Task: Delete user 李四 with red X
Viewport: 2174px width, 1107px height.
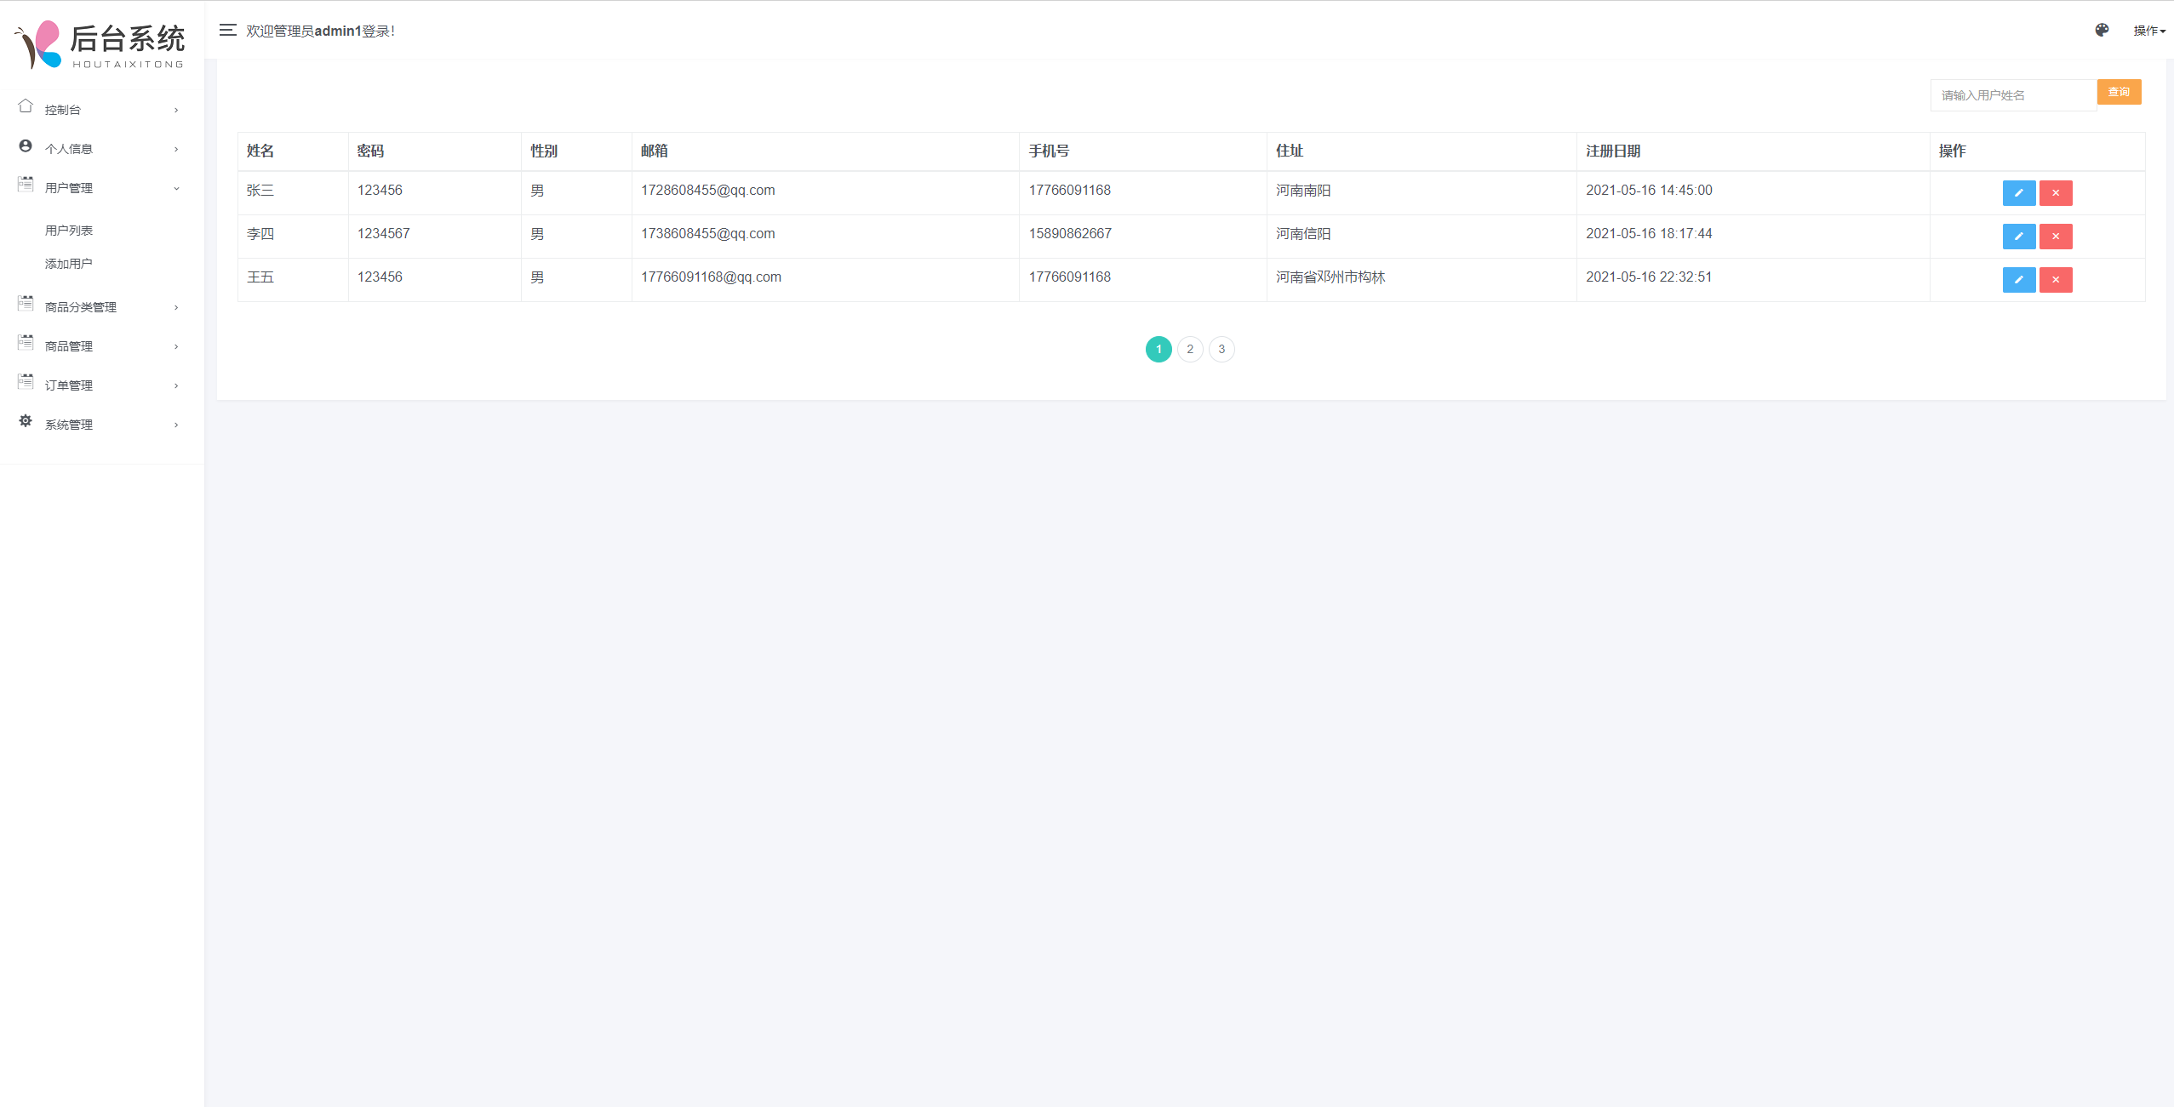Action: [x=2055, y=237]
